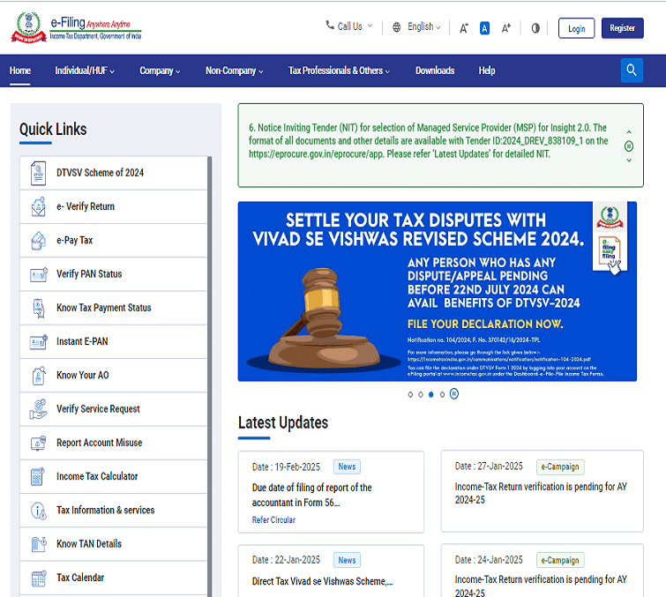Expand the Call Us dropdown
Screen dimensions: 666x597
point(349,26)
